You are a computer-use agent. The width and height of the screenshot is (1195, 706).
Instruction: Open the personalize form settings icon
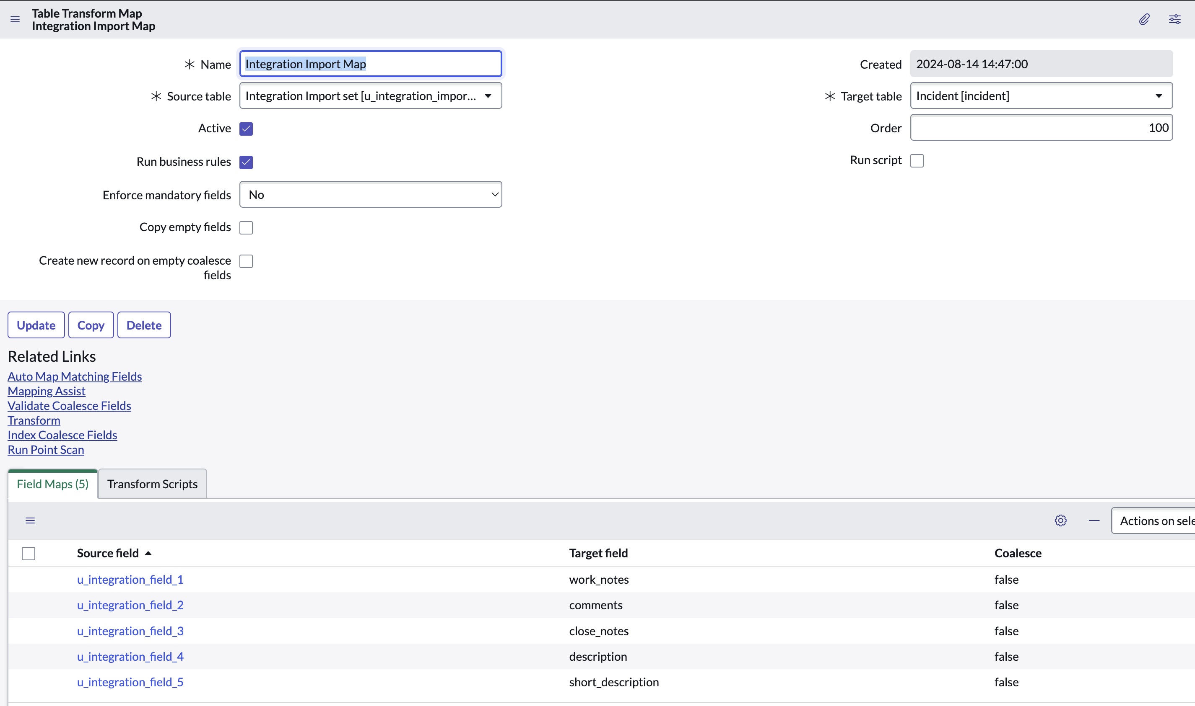pos(1174,20)
